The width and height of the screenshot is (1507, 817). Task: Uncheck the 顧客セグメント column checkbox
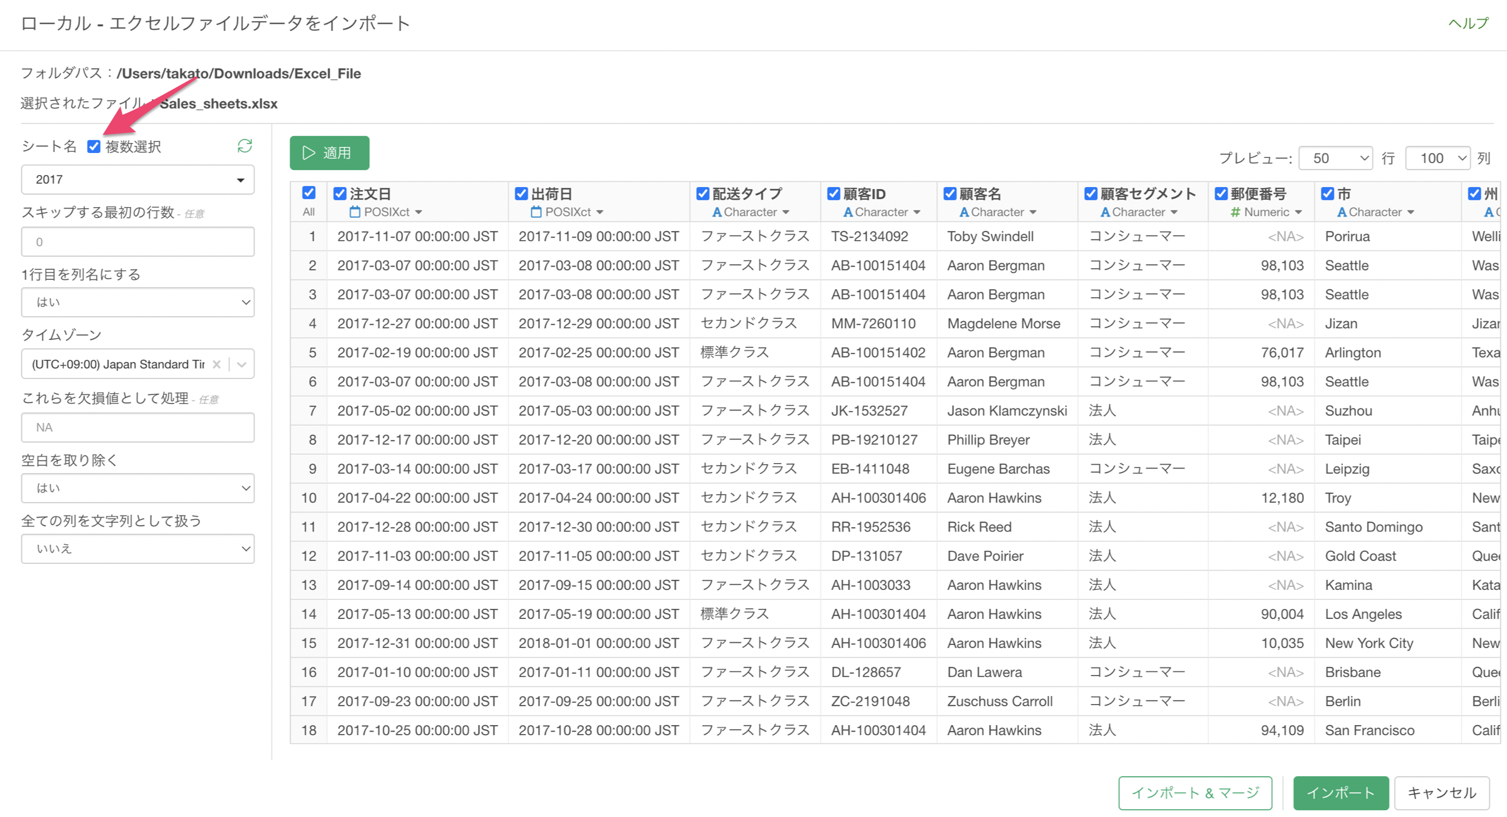tap(1091, 194)
